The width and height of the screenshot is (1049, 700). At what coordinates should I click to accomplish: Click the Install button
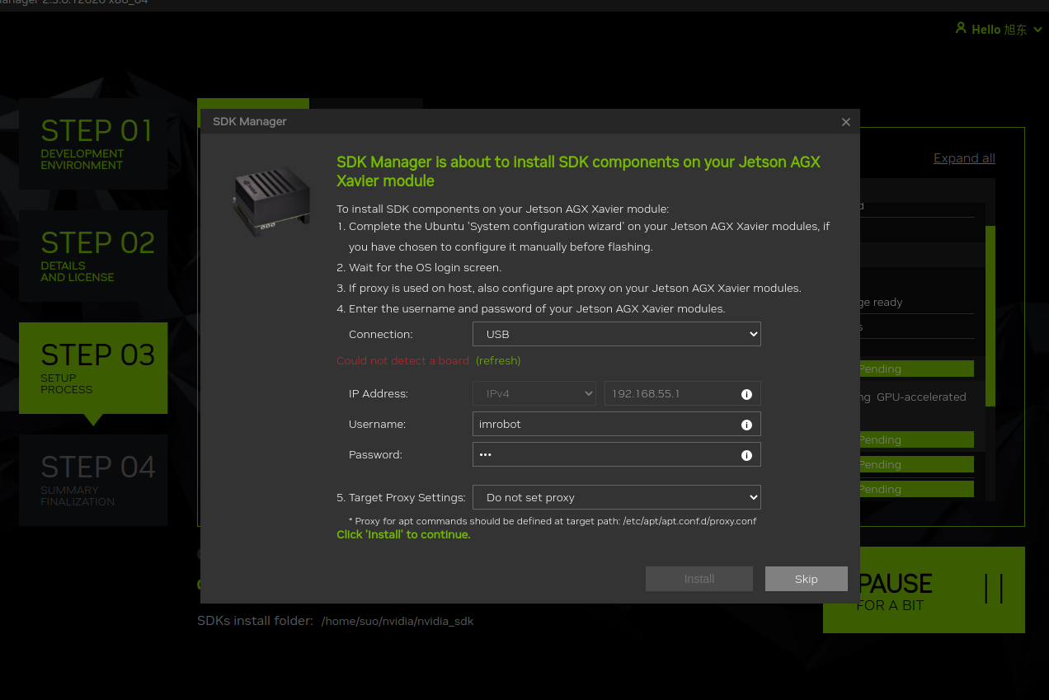(699, 579)
